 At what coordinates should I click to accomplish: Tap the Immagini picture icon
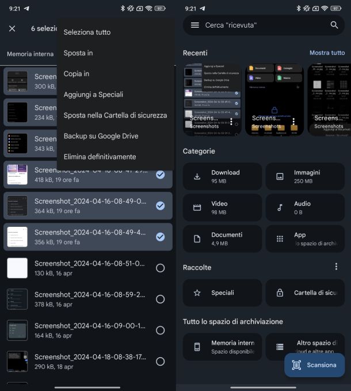280,177
